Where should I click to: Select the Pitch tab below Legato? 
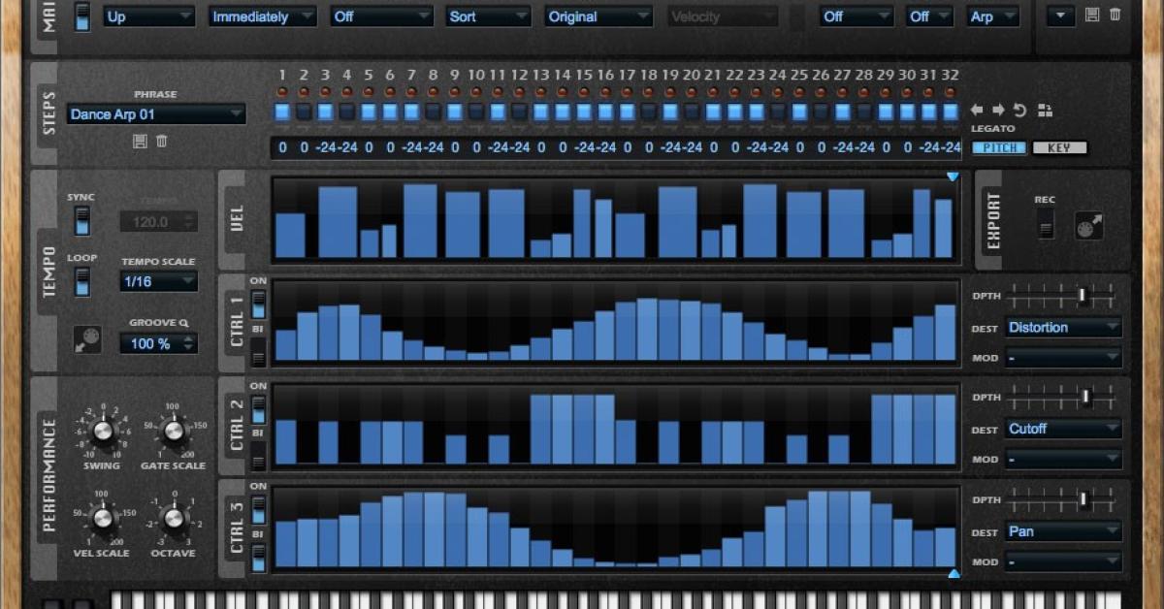click(x=1000, y=148)
